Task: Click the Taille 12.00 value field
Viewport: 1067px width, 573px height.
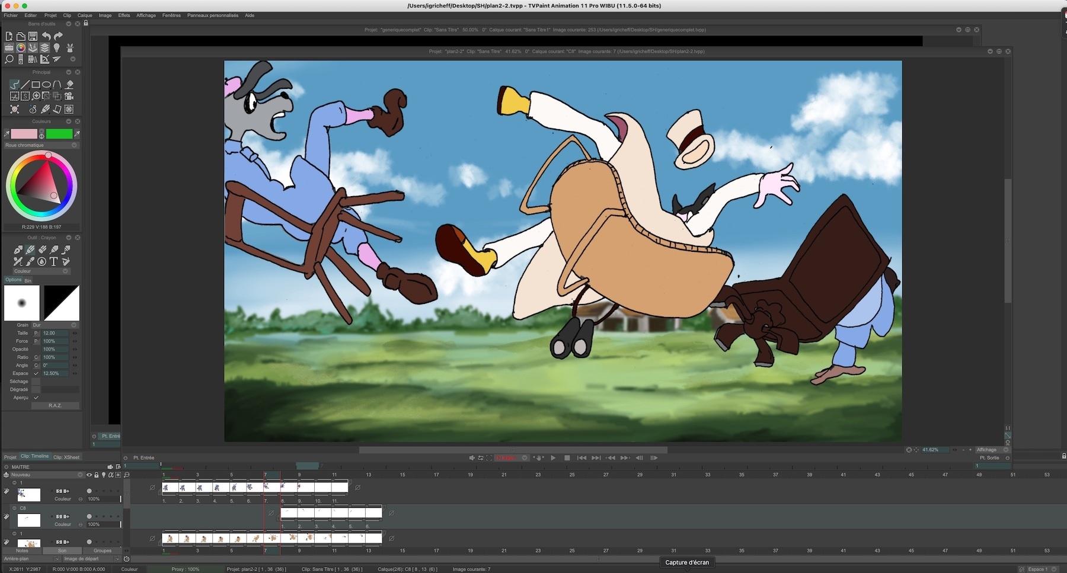Action: click(55, 333)
